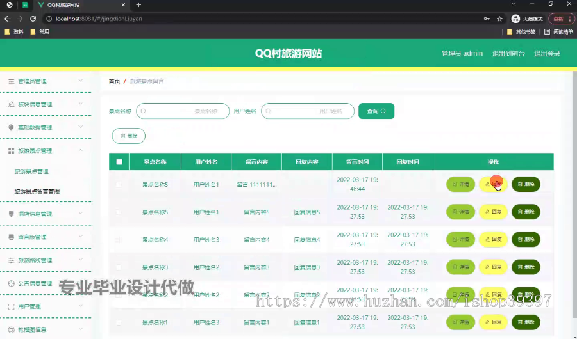Image resolution: width=577 pixels, height=339 pixels.
Task: Select the 旅游景点留言管理 submenu item
Action: 37,191
